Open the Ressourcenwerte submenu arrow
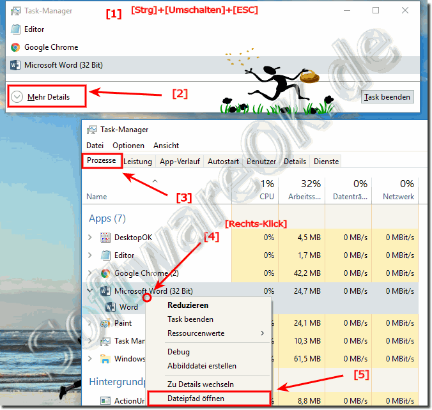The height and width of the screenshot is (410, 432). pyautogui.click(x=262, y=333)
